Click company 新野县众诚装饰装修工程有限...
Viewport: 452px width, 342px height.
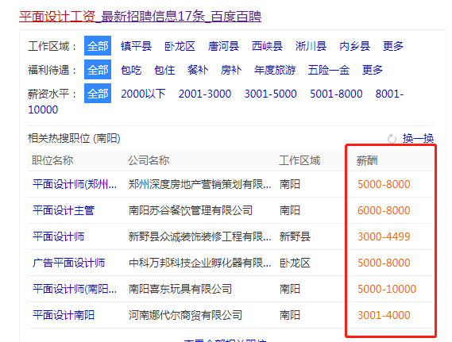click(x=199, y=236)
